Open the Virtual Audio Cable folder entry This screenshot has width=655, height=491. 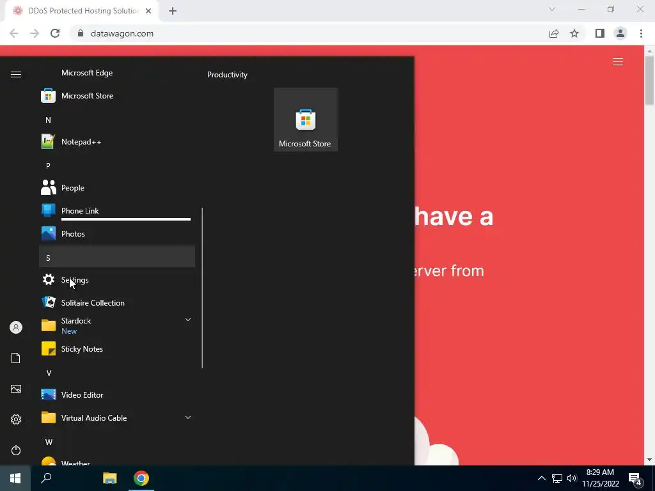click(x=117, y=417)
